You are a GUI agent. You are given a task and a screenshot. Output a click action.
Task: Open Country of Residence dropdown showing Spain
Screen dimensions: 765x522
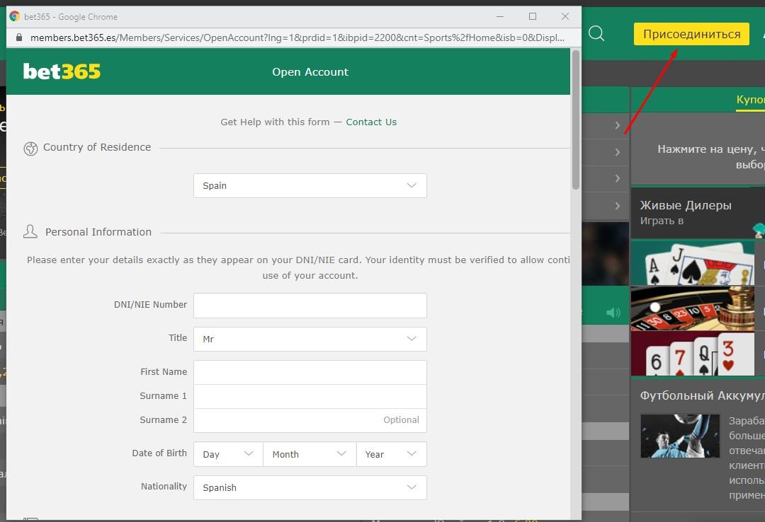tap(310, 186)
